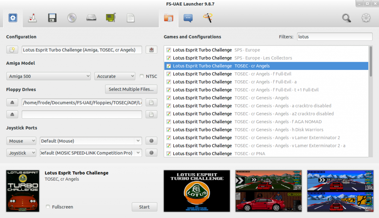Screen dimensions: 379x218
Task: Open the hardware expansion board tab
Action: pos(110,17)
